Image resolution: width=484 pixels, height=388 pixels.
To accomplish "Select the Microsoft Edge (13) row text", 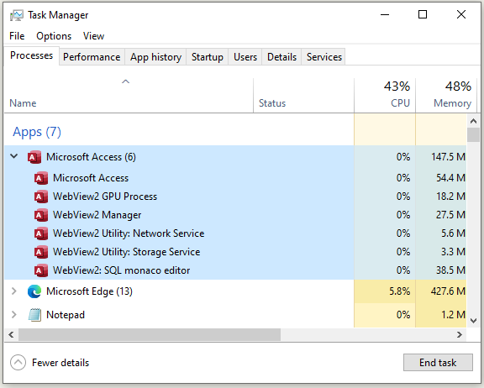I will pos(89,291).
